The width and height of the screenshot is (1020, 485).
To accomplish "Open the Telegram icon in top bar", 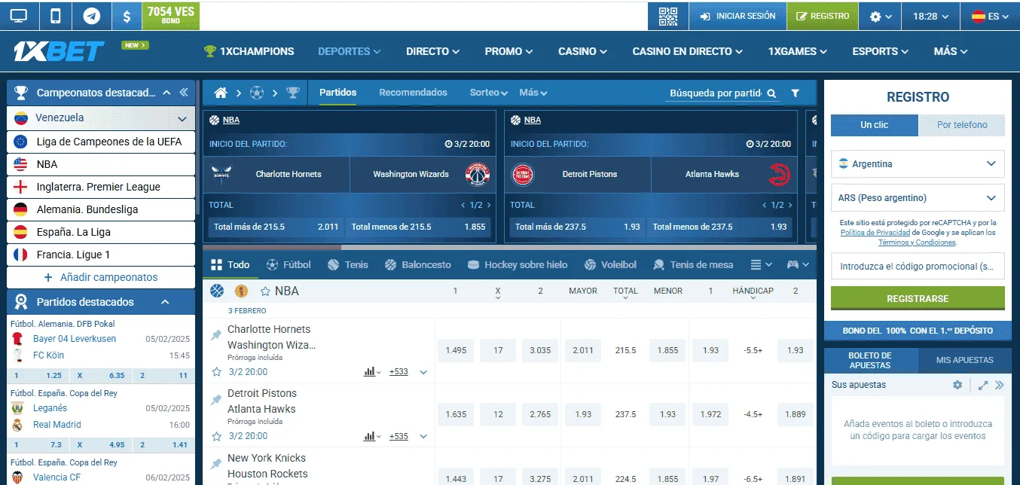I will point(91,16).
